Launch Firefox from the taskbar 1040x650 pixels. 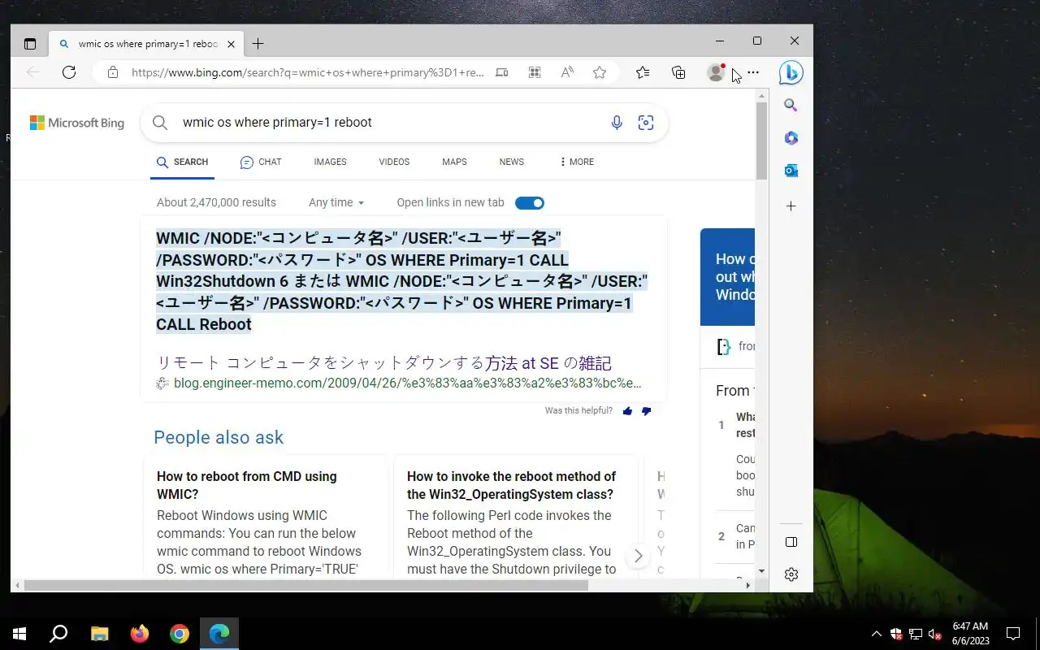[140, 634]
